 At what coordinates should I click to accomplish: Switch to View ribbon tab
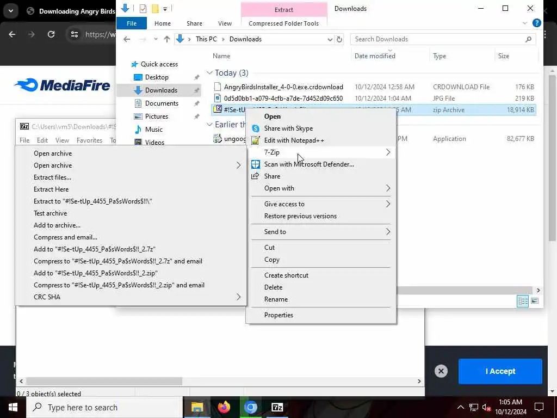point(225,23)
